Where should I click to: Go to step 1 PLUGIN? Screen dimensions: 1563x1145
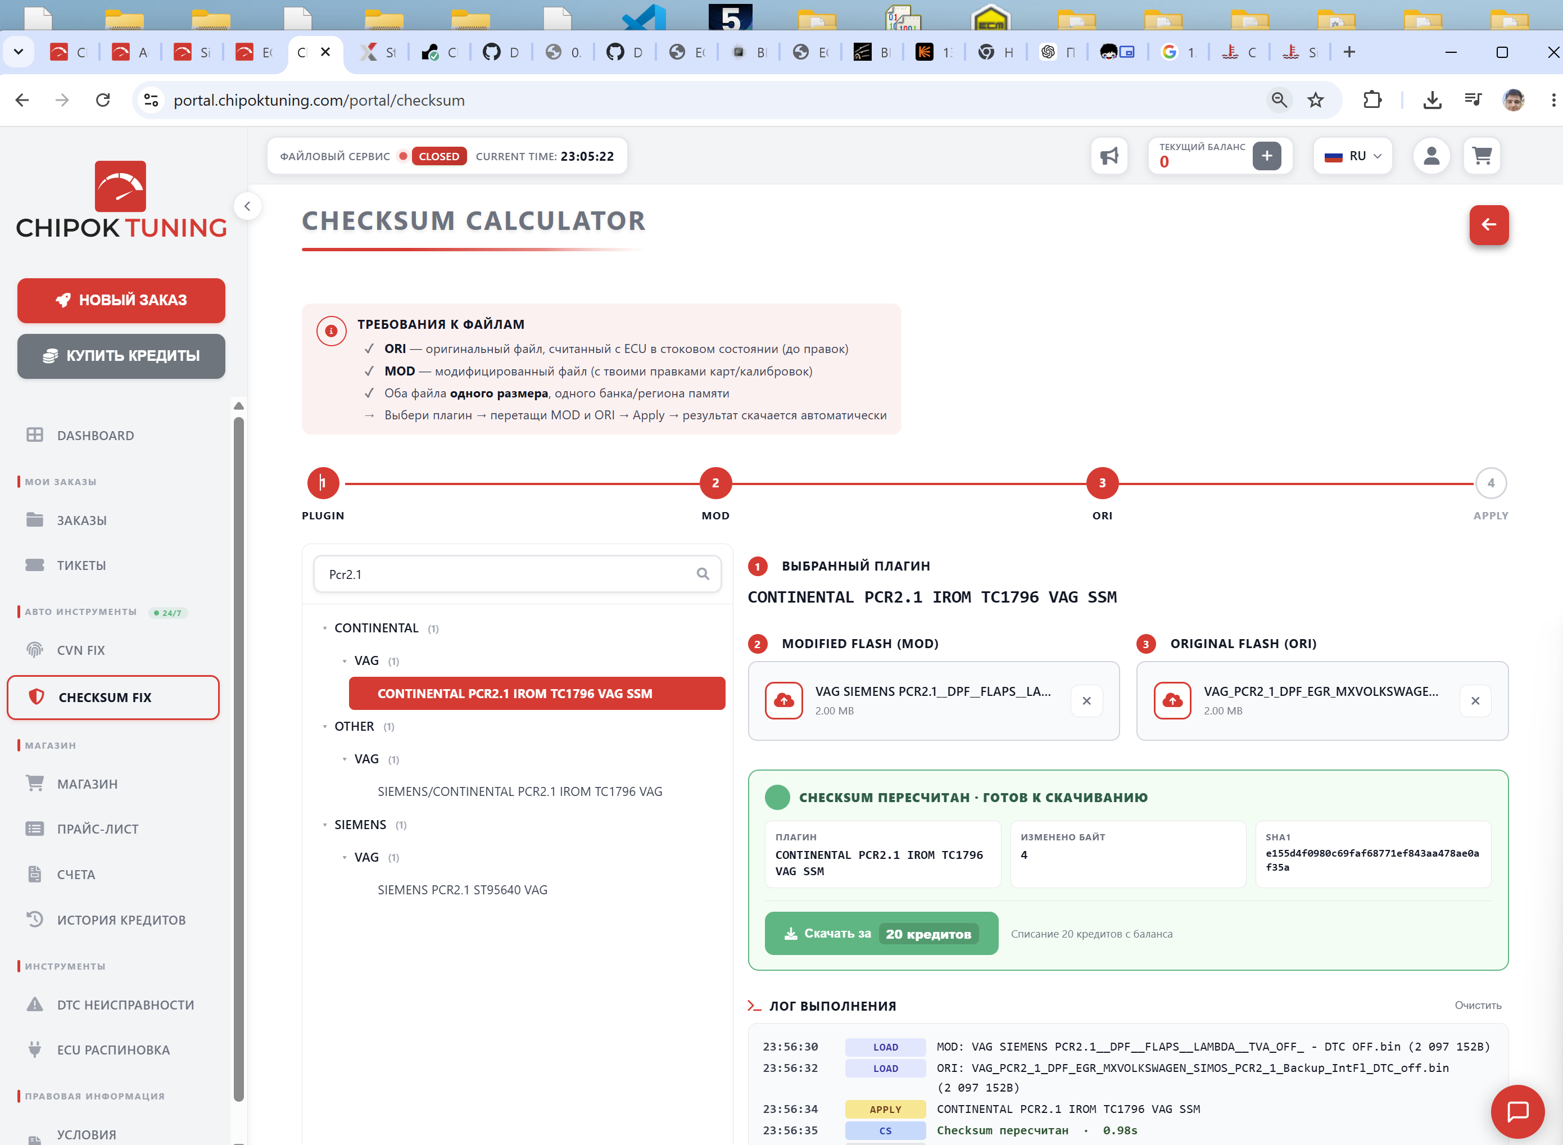tap(323, 483)
